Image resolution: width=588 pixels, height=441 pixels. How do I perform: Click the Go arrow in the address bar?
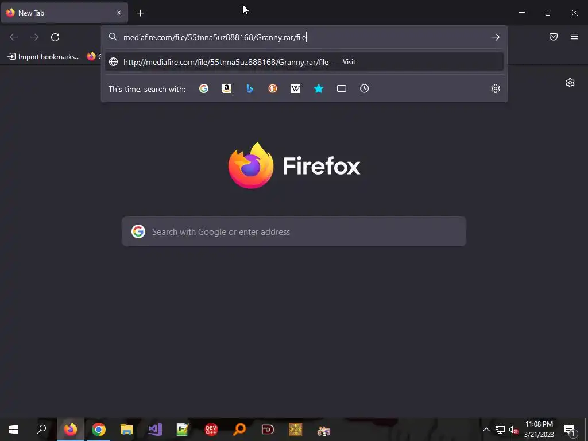click(496, 37)
